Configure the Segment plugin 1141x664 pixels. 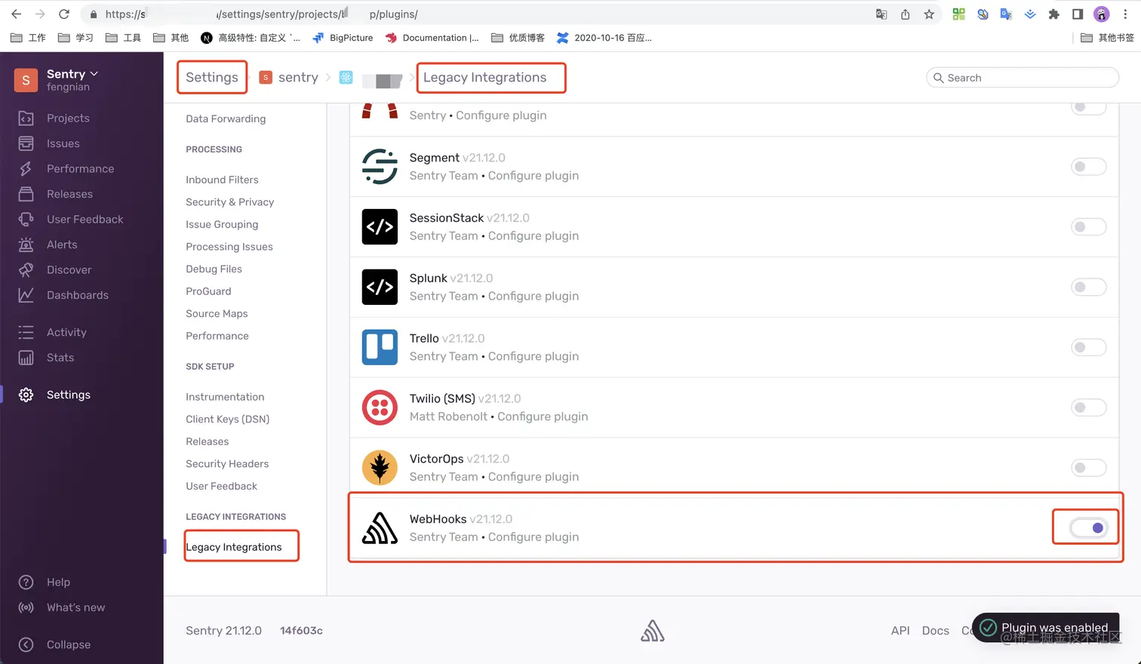(534, 175)
